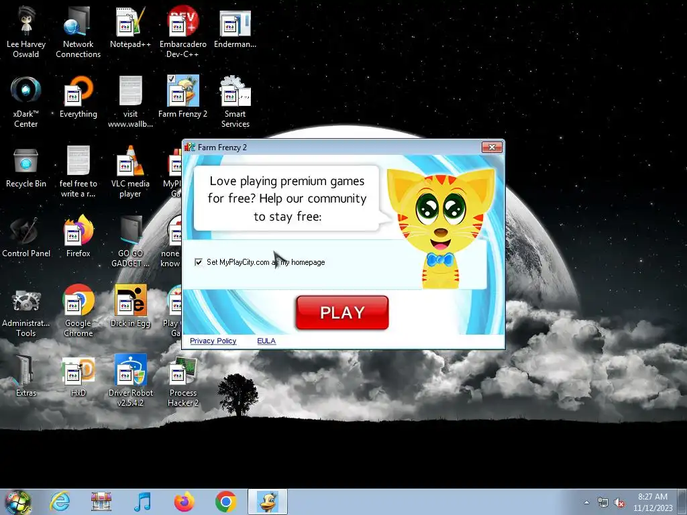Open the network tray icon

(x=603, y=502)
